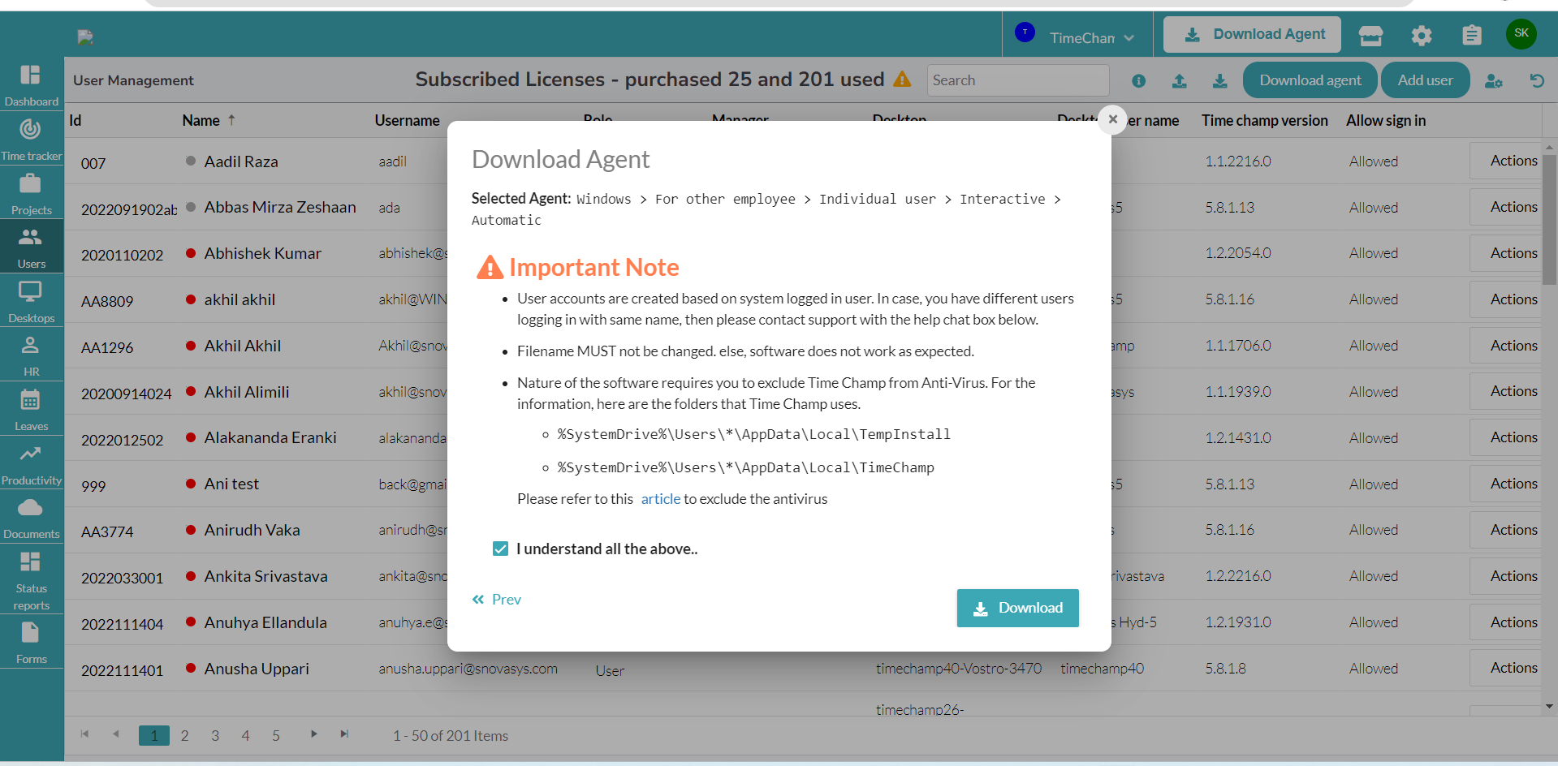Click the refresh icon in toolbar
This screenshot has width=1558, height=766.
click(x=1537, y=80)
